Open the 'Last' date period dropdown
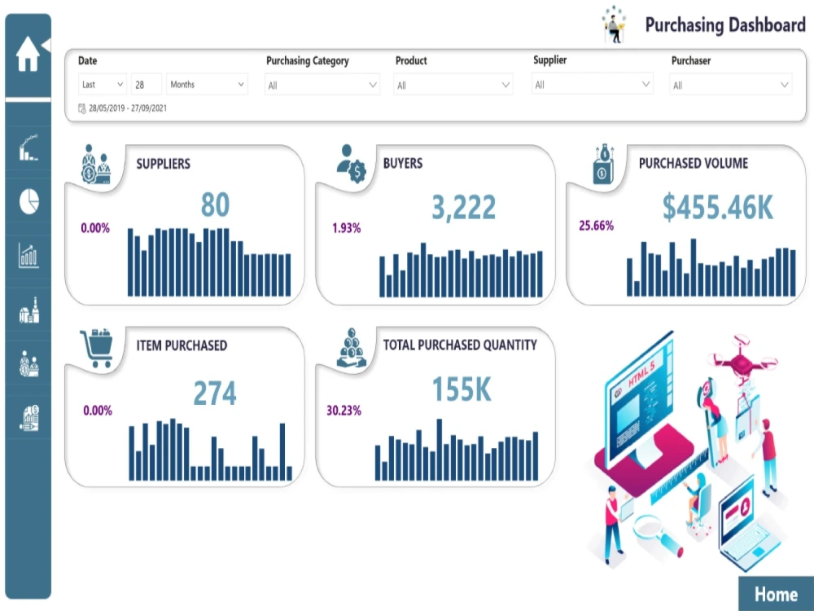The image size is (814, 611). (x=102, y=84)
